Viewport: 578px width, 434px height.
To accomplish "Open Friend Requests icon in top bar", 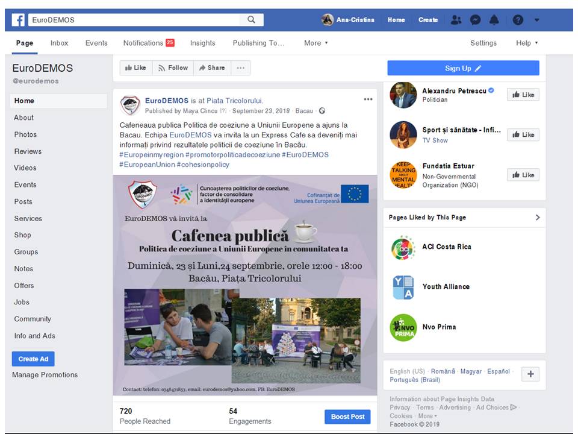I will 456,20.
